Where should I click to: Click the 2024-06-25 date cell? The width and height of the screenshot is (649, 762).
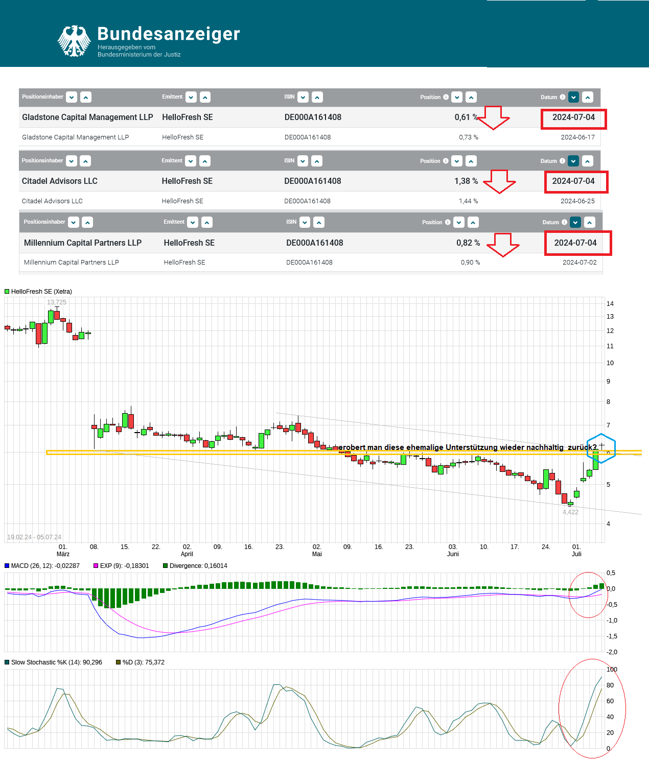577,201
